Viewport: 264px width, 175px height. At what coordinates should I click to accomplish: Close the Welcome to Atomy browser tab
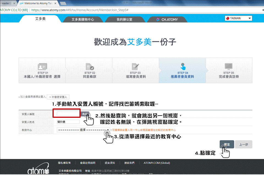coord(55,3)
